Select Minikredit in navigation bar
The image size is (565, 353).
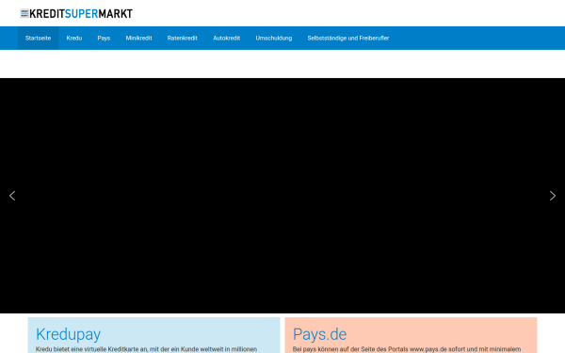pyautogui.click(x=138, y=38)
